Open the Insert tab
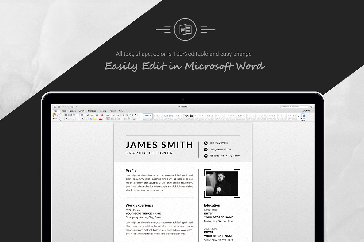The image size is (364, 242). [x=64, y=111]
